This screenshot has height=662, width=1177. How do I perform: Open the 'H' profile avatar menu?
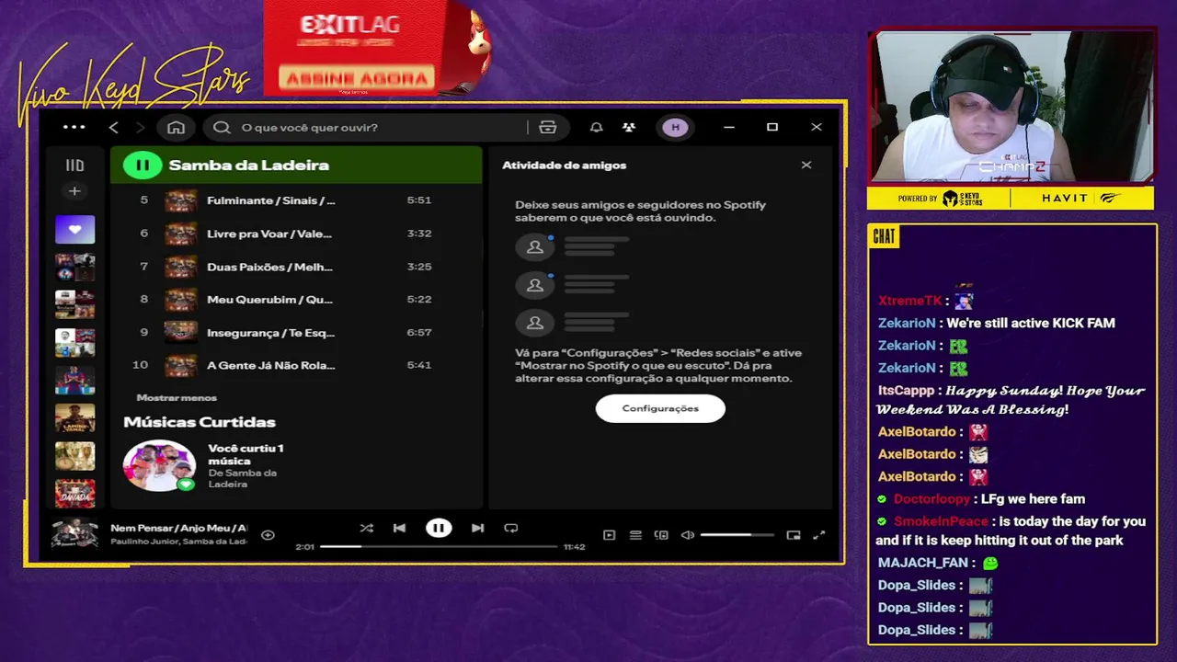[676, 127]
